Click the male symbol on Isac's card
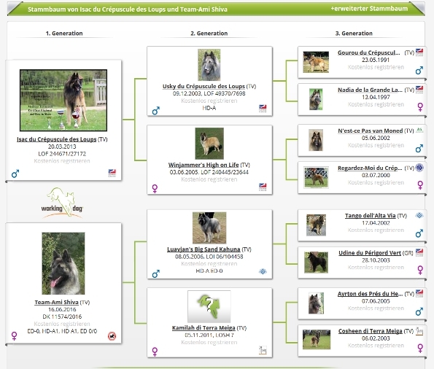Image resolution: width=434 pixels, height=369 pixels. click(15, 174)
